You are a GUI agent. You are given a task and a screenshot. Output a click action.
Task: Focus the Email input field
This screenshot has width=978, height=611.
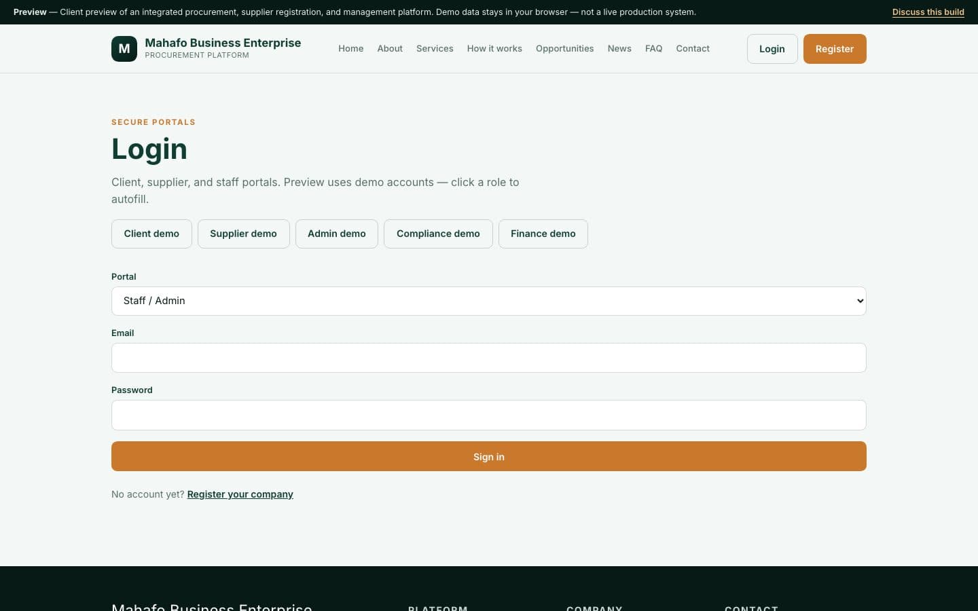tap(489, 358)
